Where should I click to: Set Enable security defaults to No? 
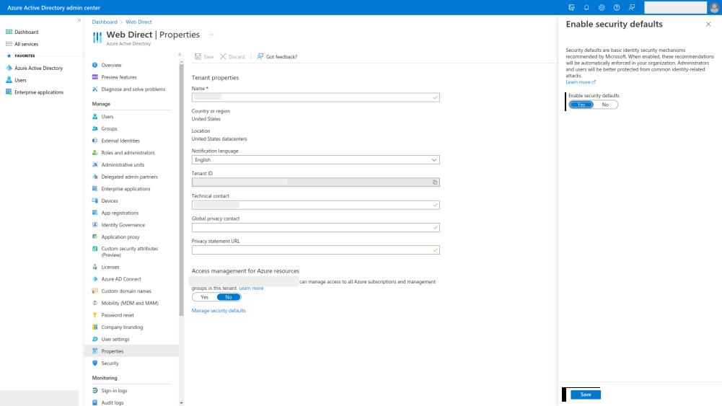click(x=605, y=105)
